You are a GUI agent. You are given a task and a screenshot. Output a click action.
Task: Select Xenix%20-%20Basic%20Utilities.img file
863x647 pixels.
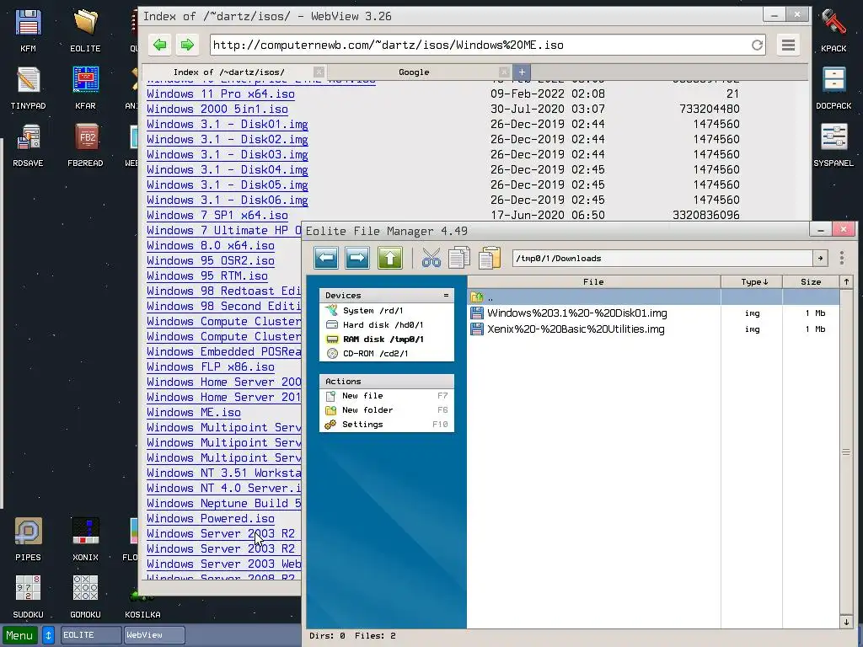653,329
